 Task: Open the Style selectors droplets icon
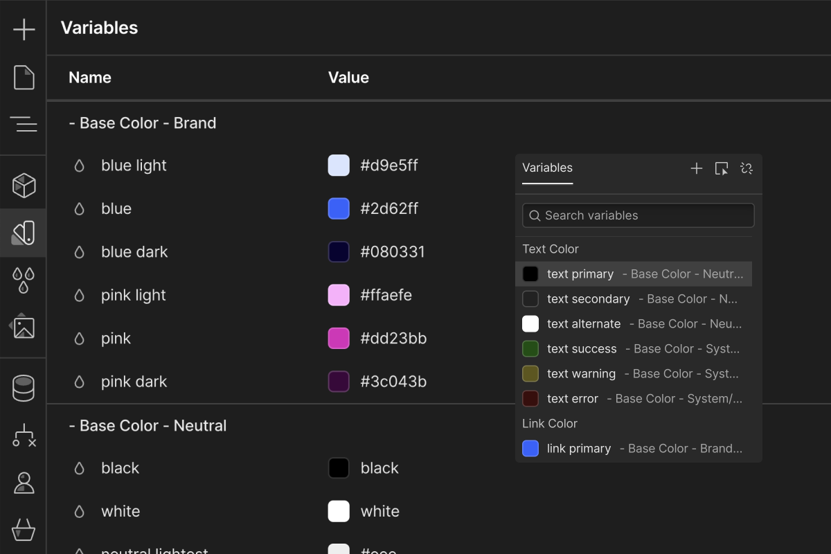coord(24,279)
